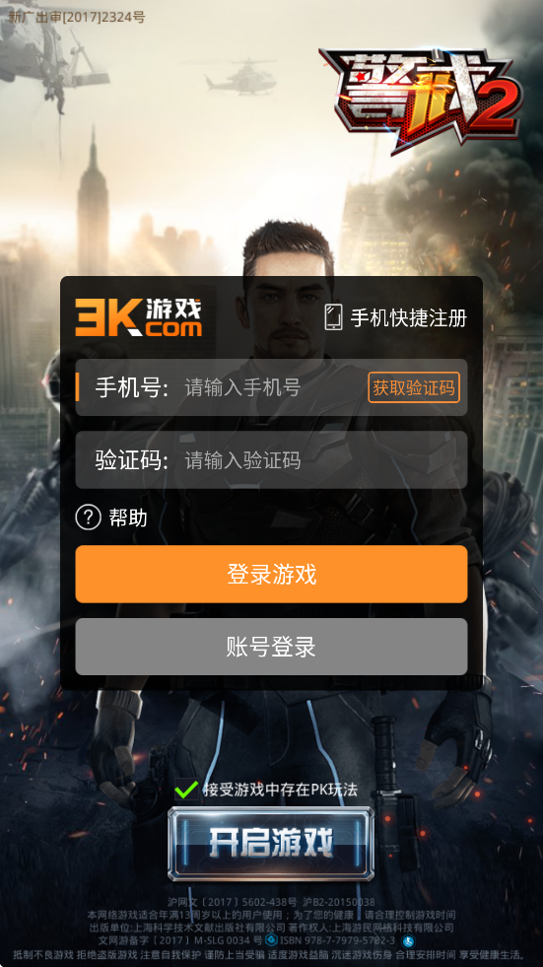Toggle the 接受游戏中存在PK玩法 label
The width and height of the screenshot is (543, 967).
pos(281,790)
